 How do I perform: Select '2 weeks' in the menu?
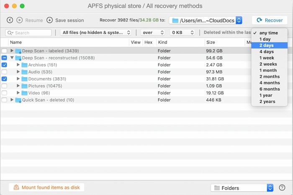269,64
